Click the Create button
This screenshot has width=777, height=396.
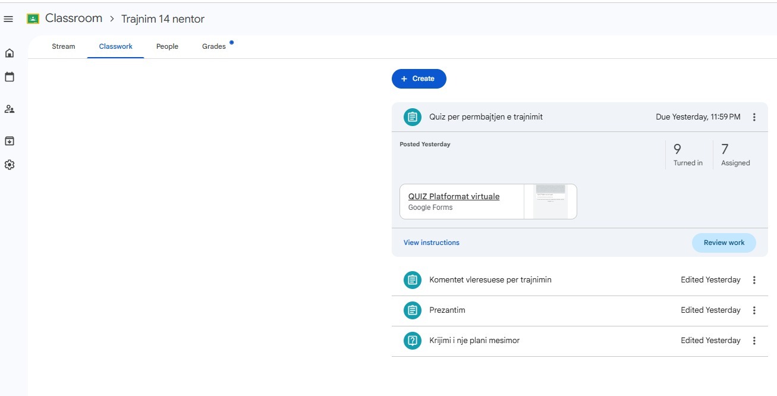419,78
